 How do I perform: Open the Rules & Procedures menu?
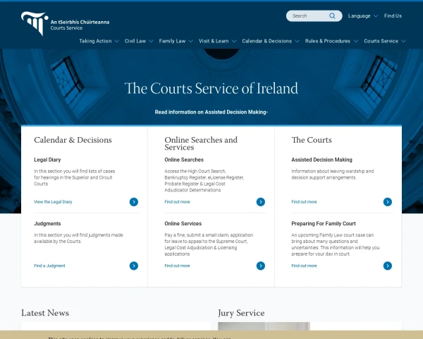point(328,41)
